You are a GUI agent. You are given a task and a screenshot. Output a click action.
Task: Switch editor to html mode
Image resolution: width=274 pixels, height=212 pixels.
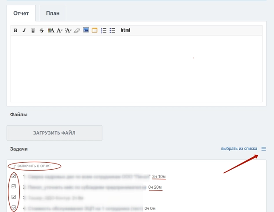[x=125, y=30]
